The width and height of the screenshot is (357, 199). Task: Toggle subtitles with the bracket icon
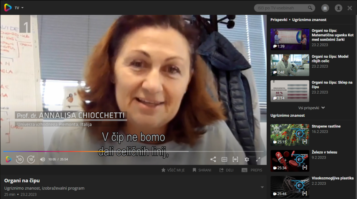235,160
